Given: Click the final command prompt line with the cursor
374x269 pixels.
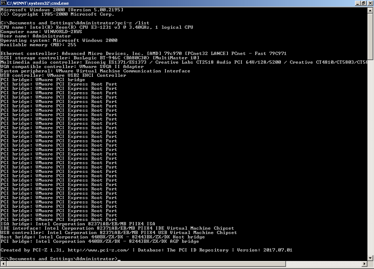Looking at the screenshot, I should click(60, 259).
